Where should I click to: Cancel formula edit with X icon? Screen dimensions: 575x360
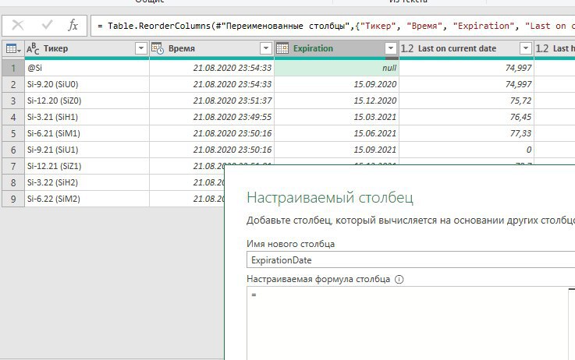[x=18, y=25]
